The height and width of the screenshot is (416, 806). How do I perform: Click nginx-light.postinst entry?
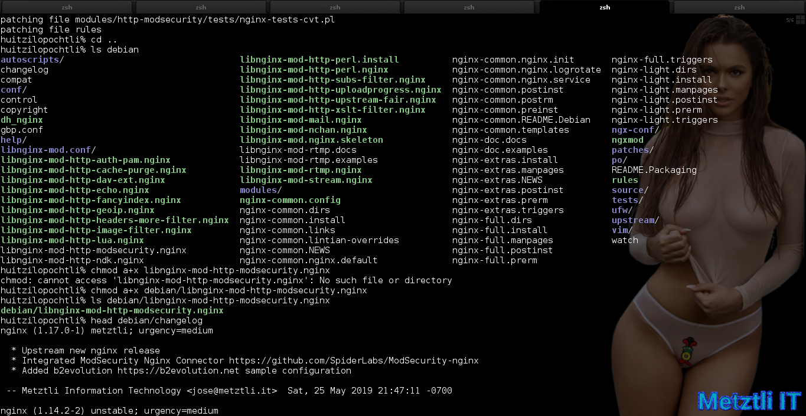pyautogui.click(x=665, y=100)
